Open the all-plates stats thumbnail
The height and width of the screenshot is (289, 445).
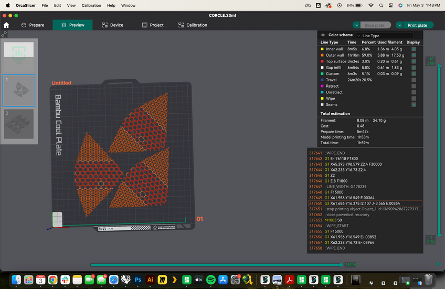[19, 55]
